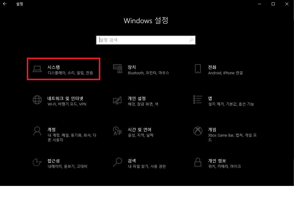Click the laptop icon for 시스템
This screenshot has height=199, width=294.
37,69
